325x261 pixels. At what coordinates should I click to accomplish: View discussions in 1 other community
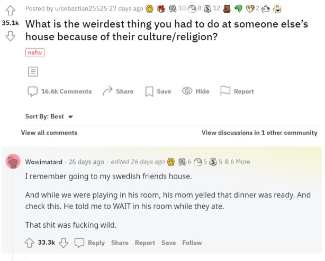coord(259,133)
